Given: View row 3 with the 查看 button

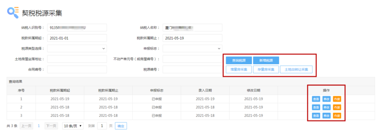Looking at the screenshot, I should point(316,115).
